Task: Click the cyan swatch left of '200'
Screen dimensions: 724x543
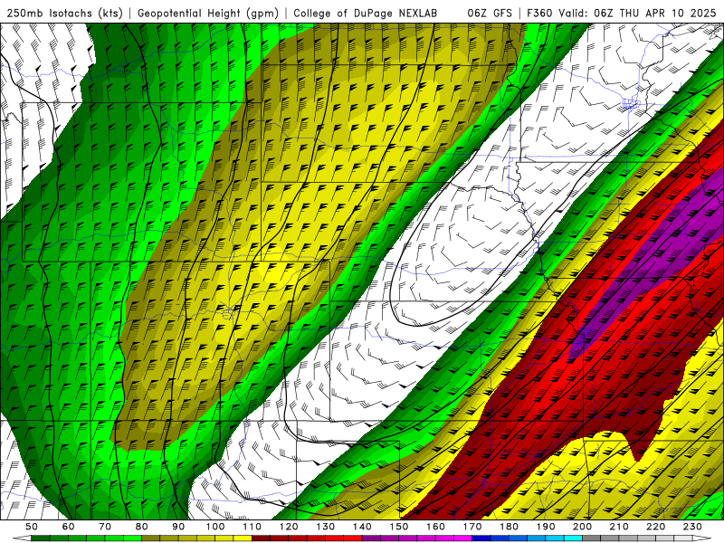Action: [x=573, y=538]
